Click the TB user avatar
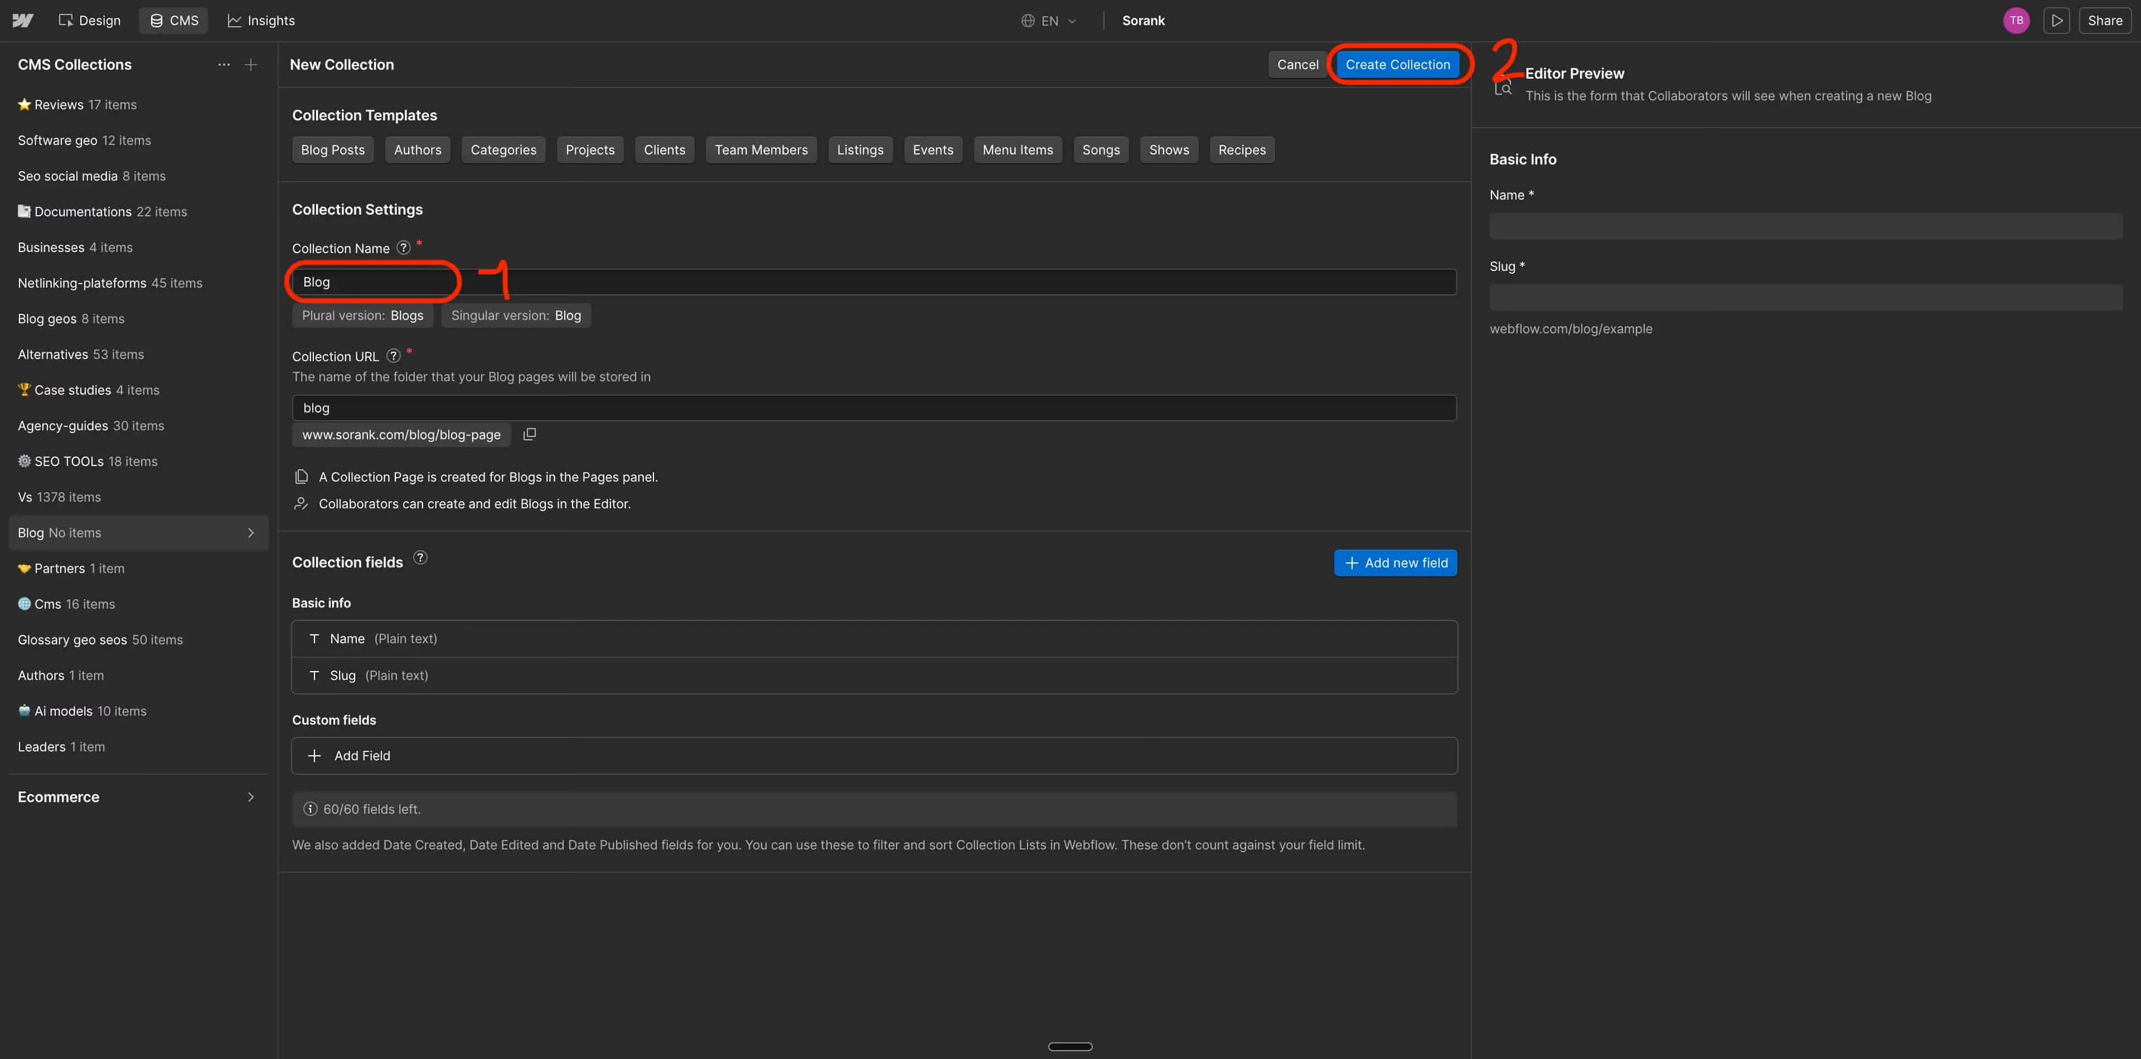Viewport: 2141px width, 1059px height. [2016, 20]
